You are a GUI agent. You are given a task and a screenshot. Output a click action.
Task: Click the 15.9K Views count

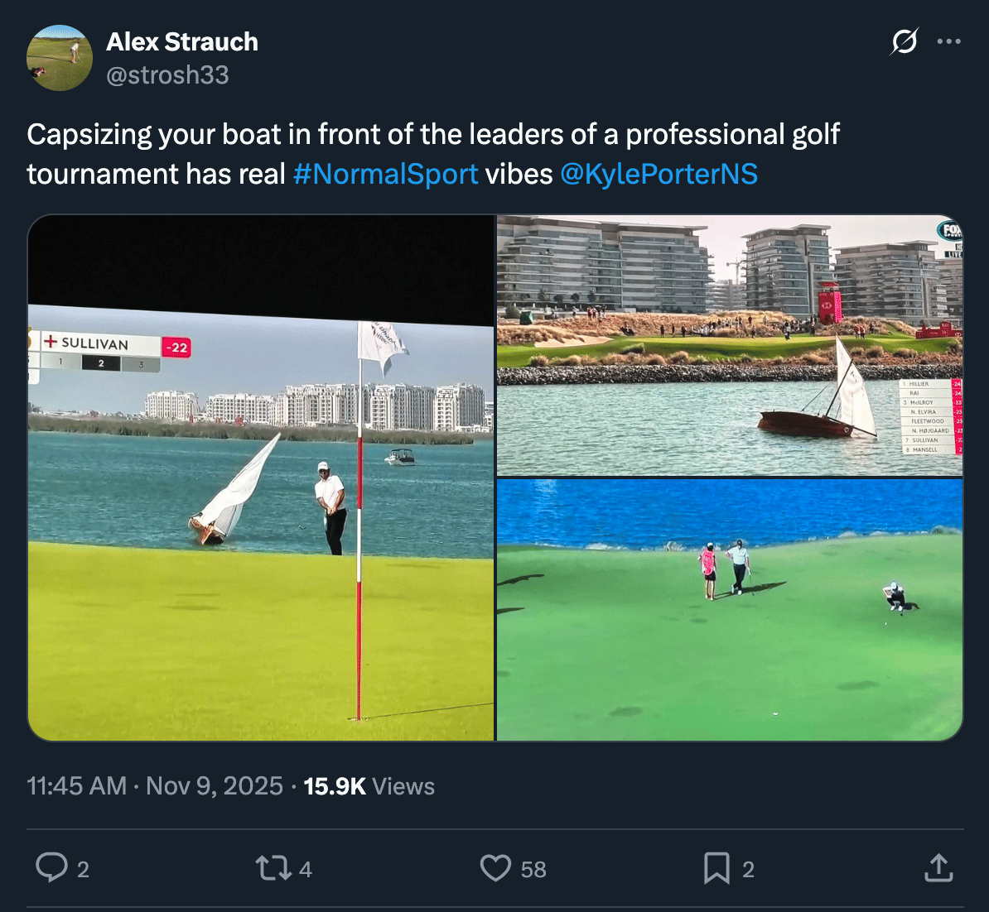pos(369,786)
